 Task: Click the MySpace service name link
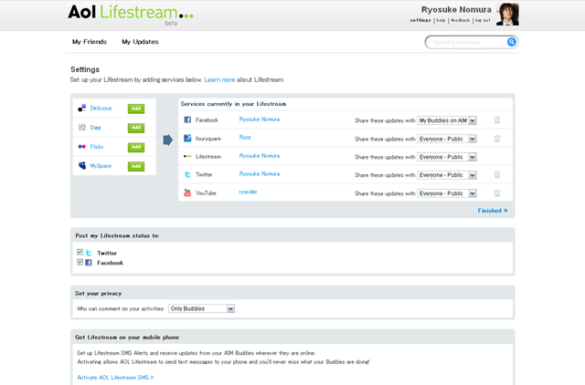point(101,166)
